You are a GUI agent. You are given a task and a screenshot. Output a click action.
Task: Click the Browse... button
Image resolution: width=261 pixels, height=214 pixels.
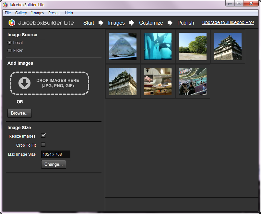tap(19, 113)
